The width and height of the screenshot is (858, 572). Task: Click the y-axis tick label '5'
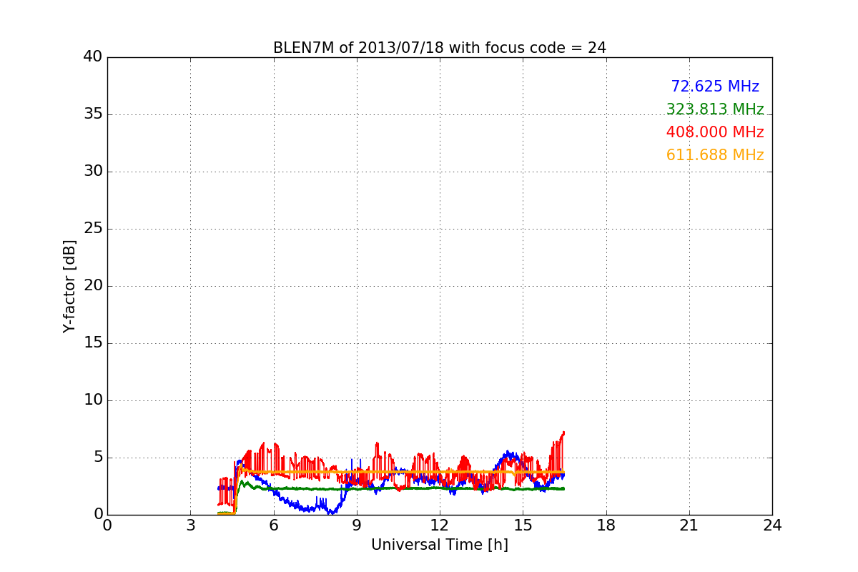pos(98,458)
